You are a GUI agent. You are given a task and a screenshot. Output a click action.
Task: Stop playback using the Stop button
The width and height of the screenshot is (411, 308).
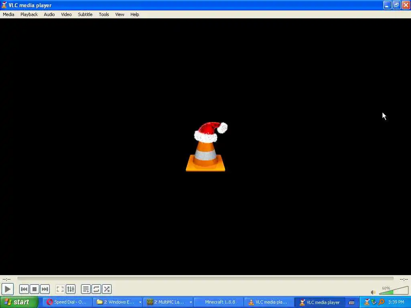35,289
